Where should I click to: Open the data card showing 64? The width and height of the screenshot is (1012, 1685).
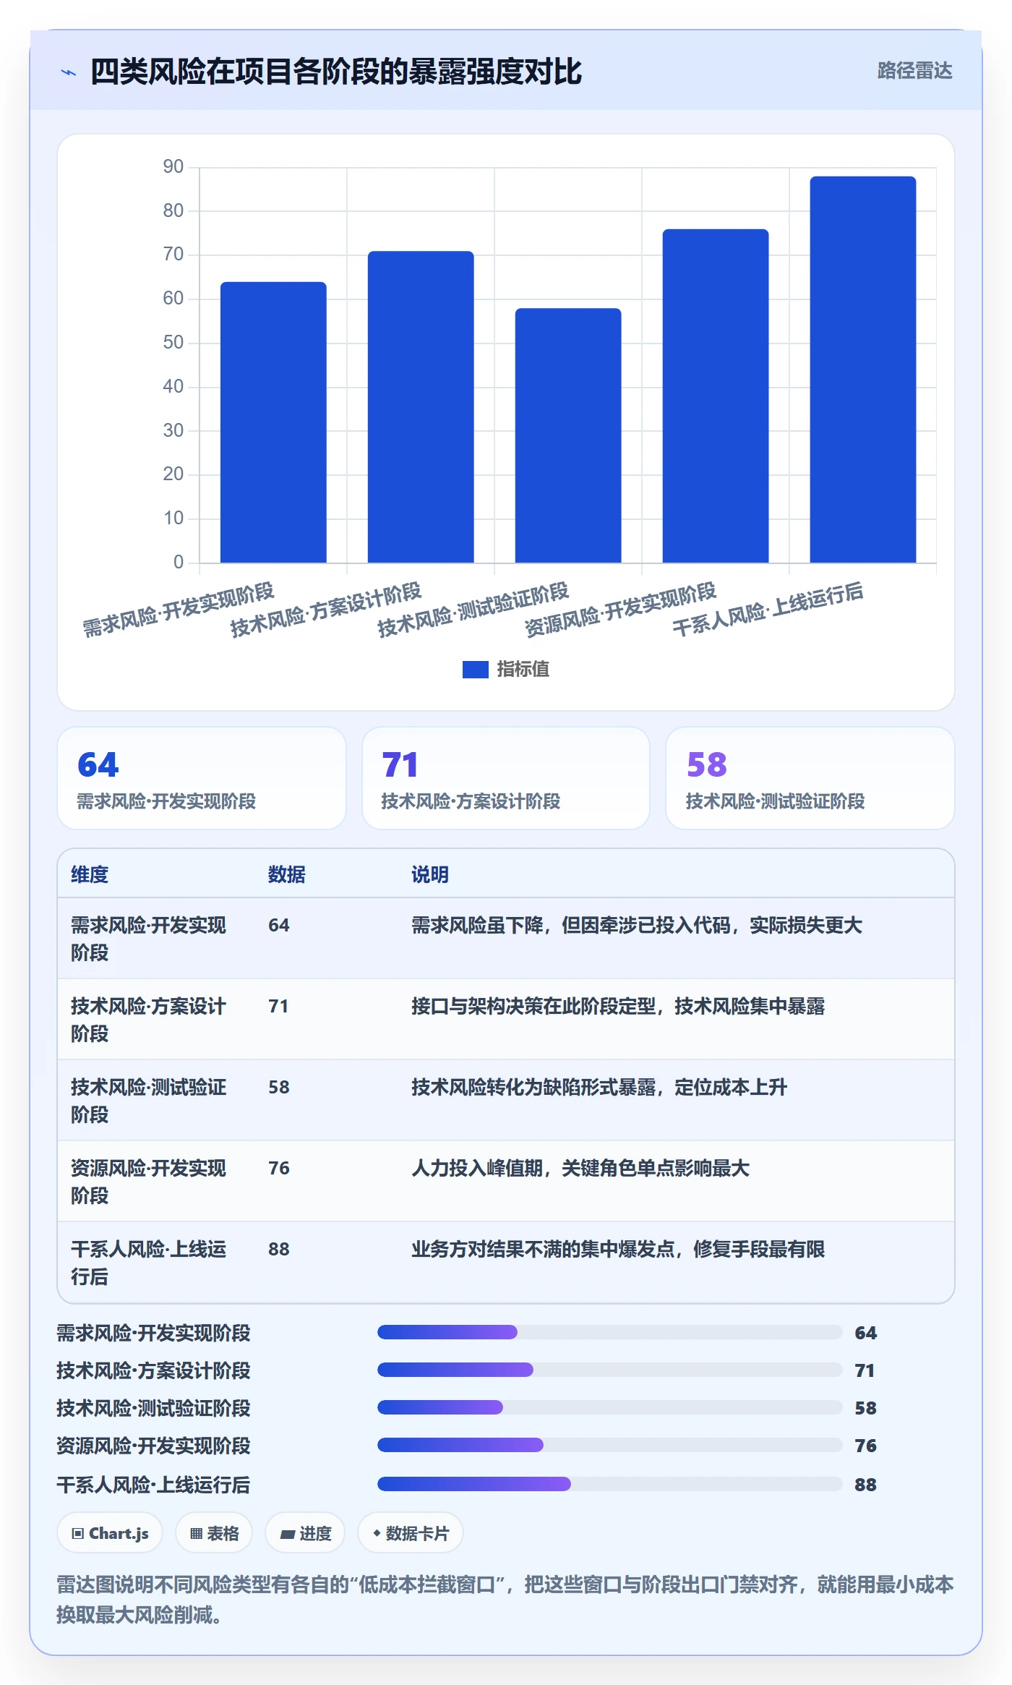coord(202,778)
